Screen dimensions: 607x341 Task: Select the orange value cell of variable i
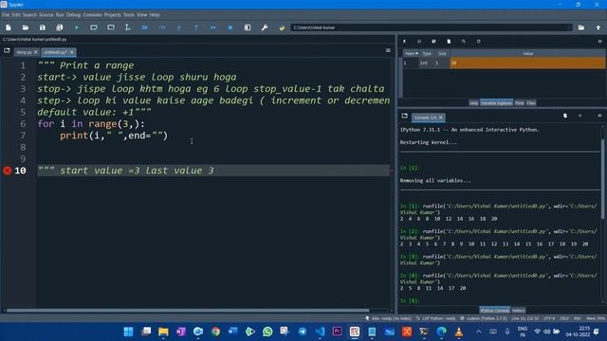(x=527, y=63)
